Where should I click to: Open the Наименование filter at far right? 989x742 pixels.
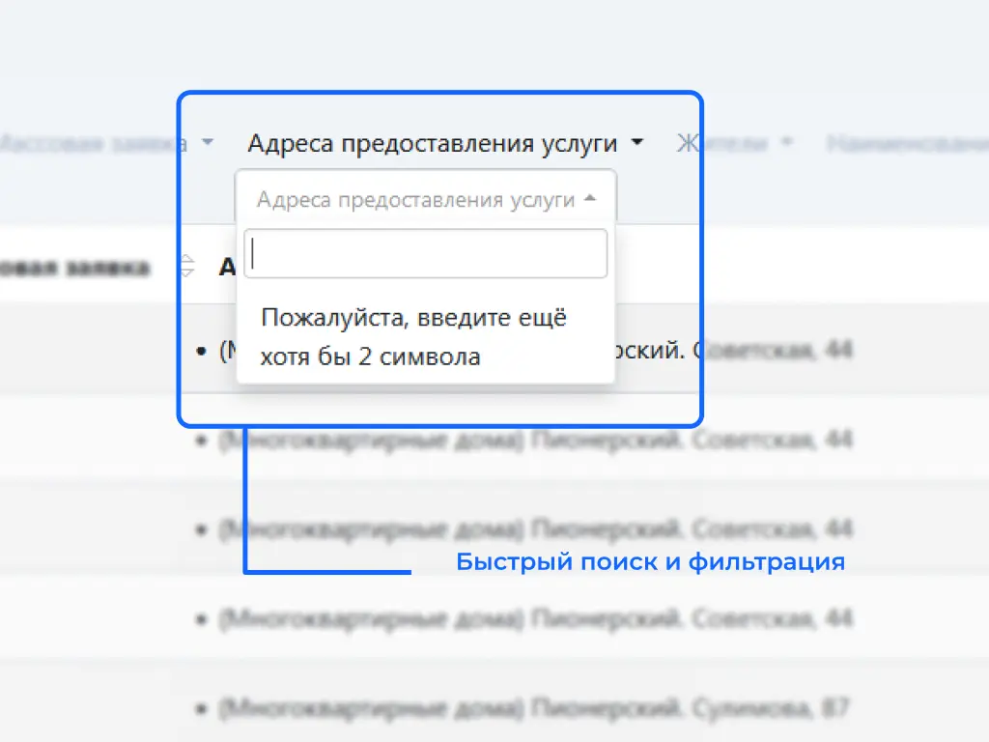[906, 144]
